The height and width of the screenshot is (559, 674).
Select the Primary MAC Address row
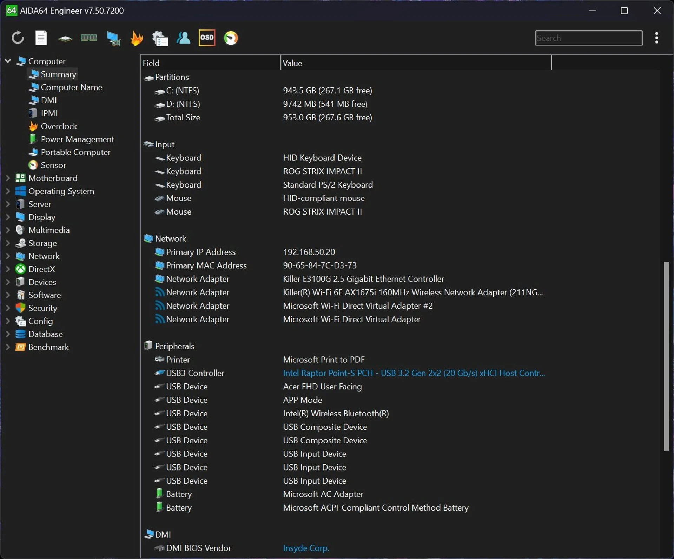[346, 265]
